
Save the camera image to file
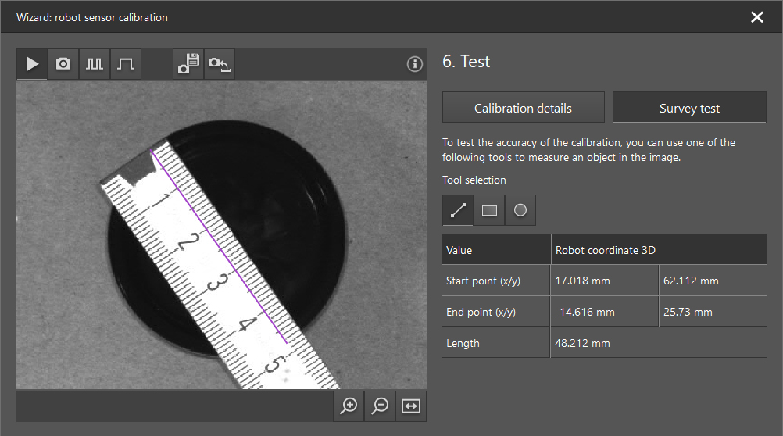(x=188, y=64)
